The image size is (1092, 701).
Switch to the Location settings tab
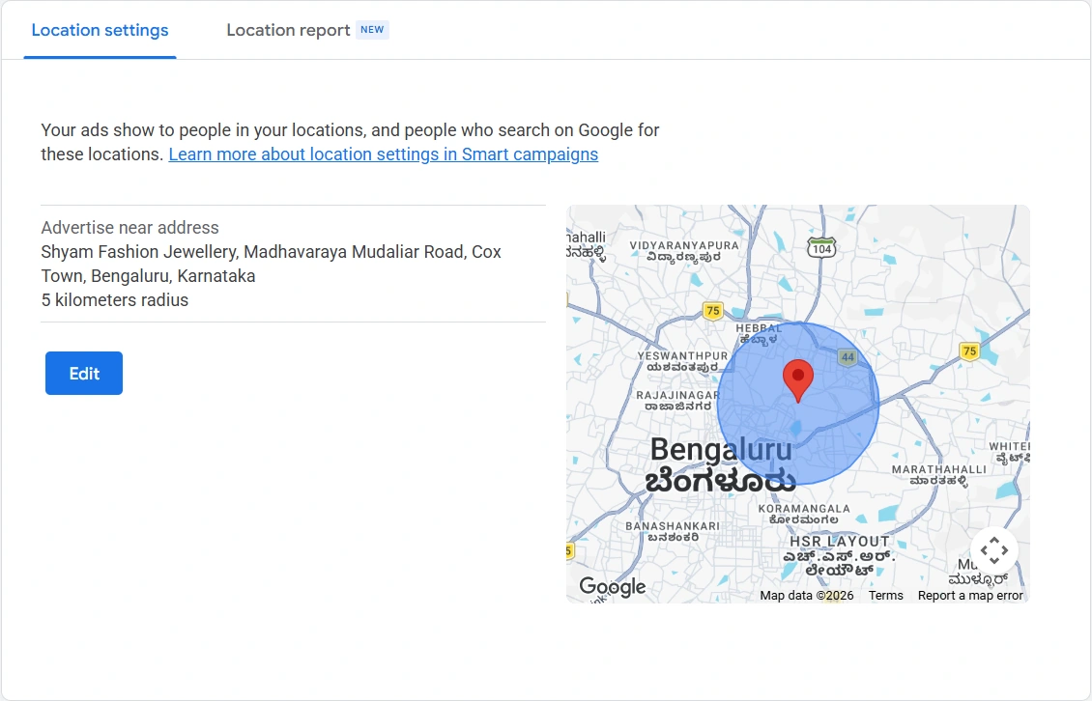[100, 31]
